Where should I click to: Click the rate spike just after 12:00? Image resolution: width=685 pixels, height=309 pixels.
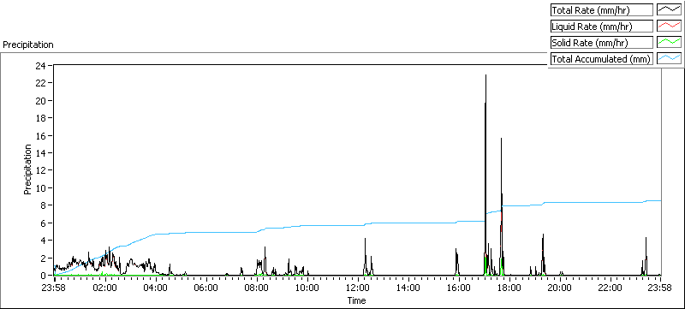(366, 257)
